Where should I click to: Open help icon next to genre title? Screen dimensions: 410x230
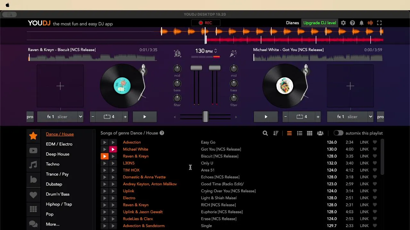(x=162, y=133)
